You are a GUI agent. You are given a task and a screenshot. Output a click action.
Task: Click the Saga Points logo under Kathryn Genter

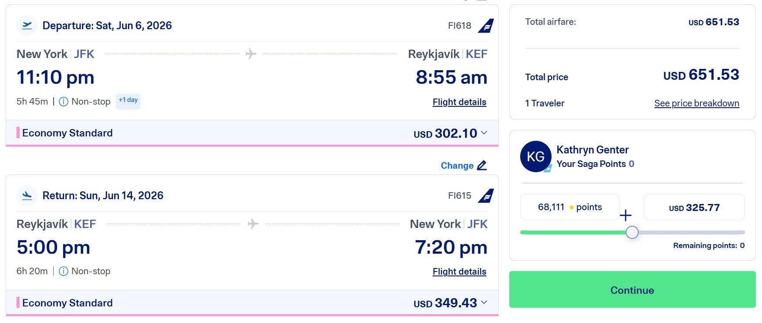(548, 169)
